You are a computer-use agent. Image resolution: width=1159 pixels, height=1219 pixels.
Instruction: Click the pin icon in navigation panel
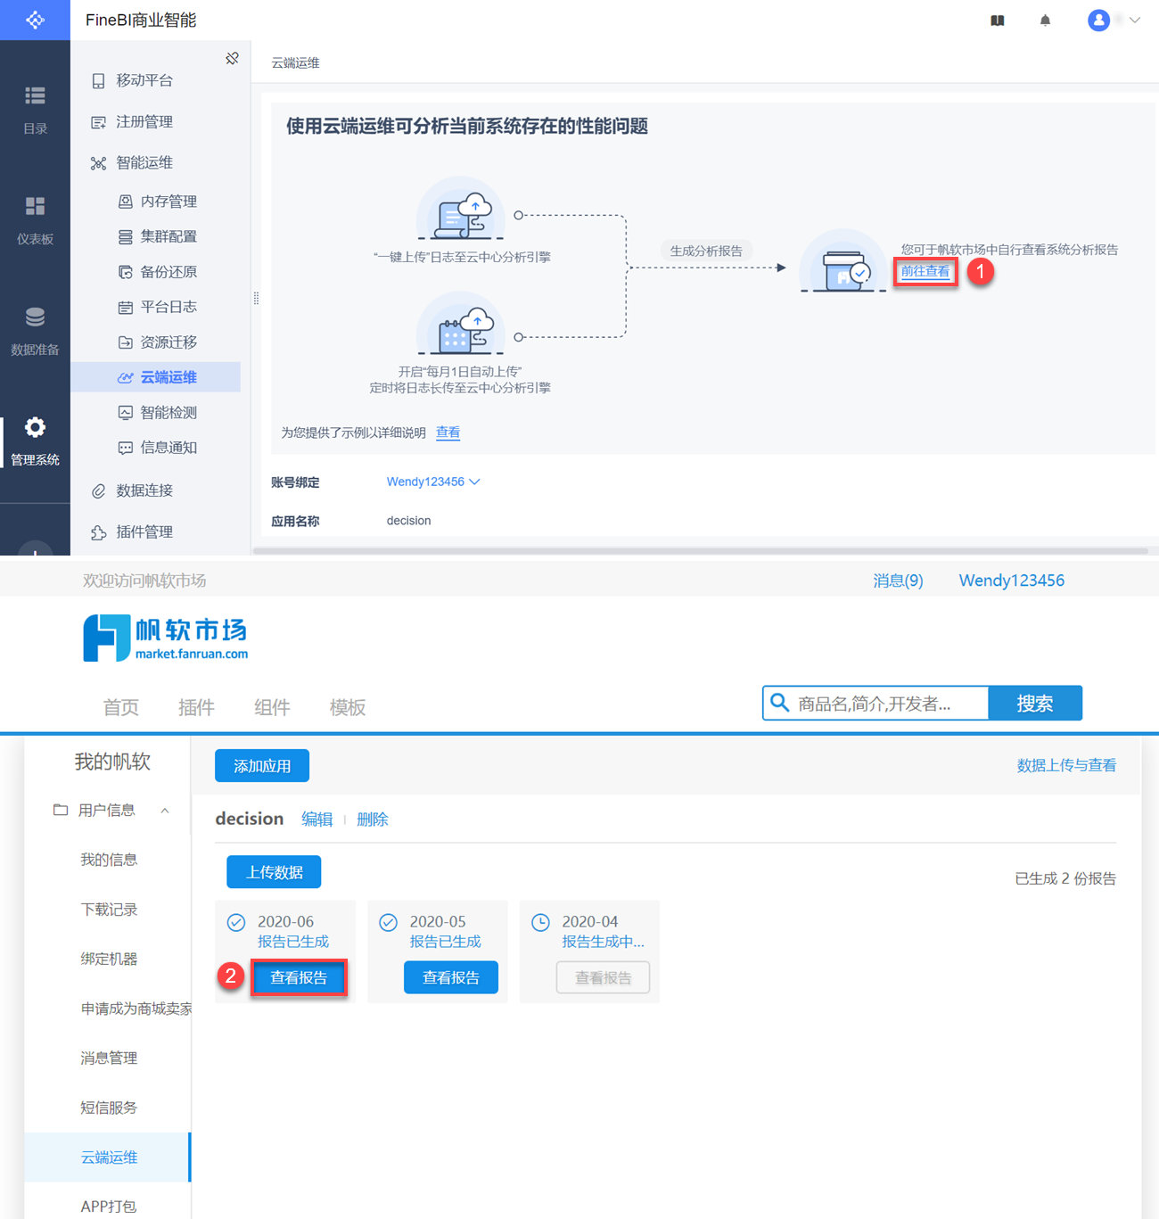tap(232, 59)
